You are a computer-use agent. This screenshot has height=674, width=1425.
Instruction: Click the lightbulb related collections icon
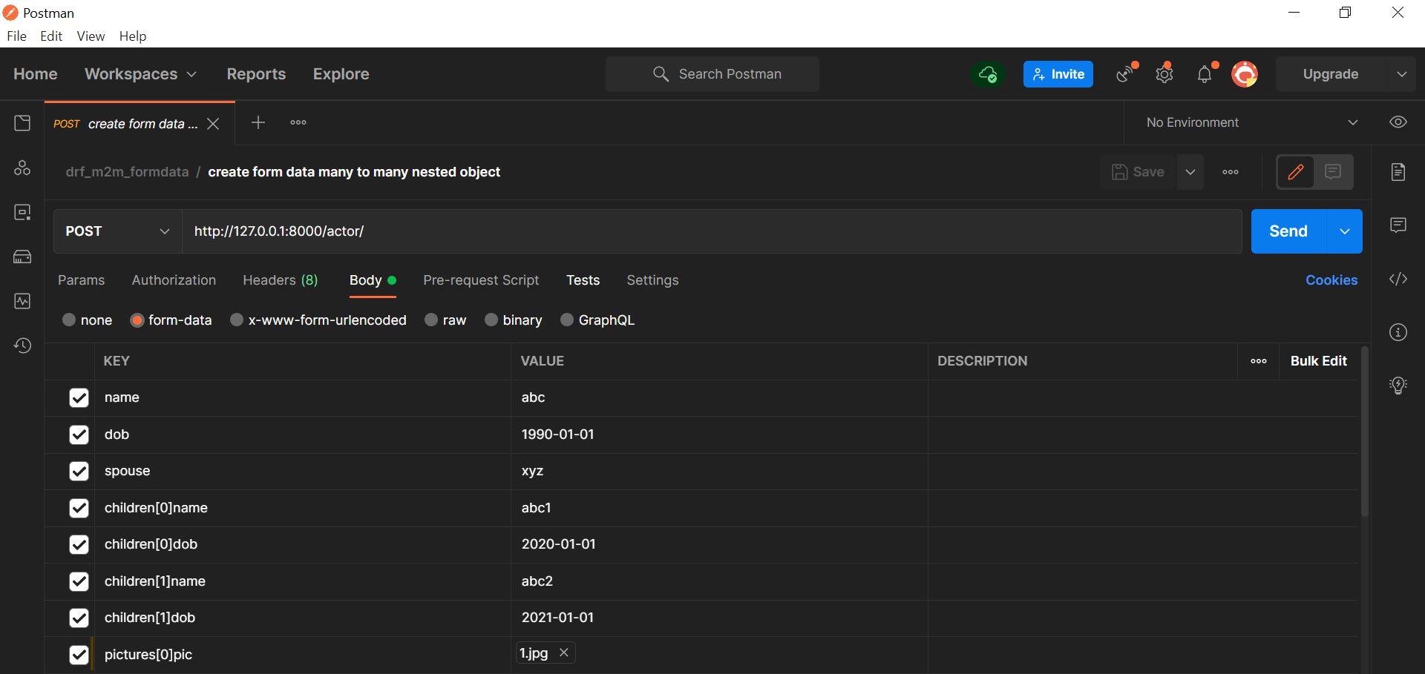(x=1398, y=385)
